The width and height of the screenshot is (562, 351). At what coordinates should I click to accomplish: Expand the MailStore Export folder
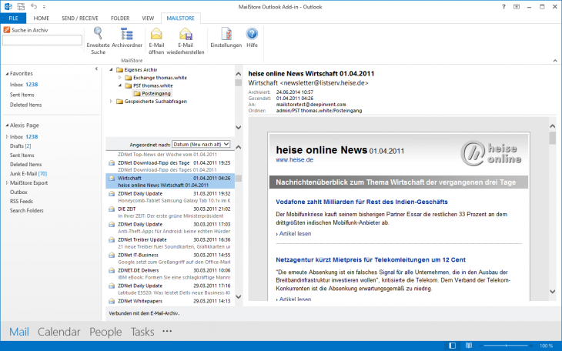6,183
